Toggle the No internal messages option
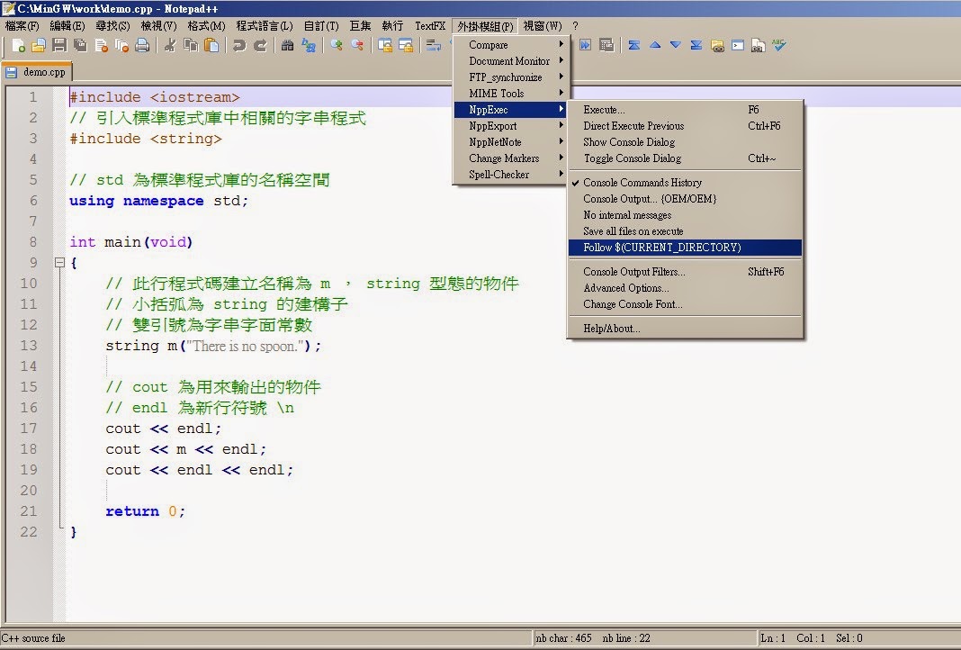 [685, 215]
